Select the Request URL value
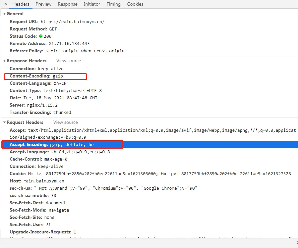298x248 pixels. click(x=73, y=22)
